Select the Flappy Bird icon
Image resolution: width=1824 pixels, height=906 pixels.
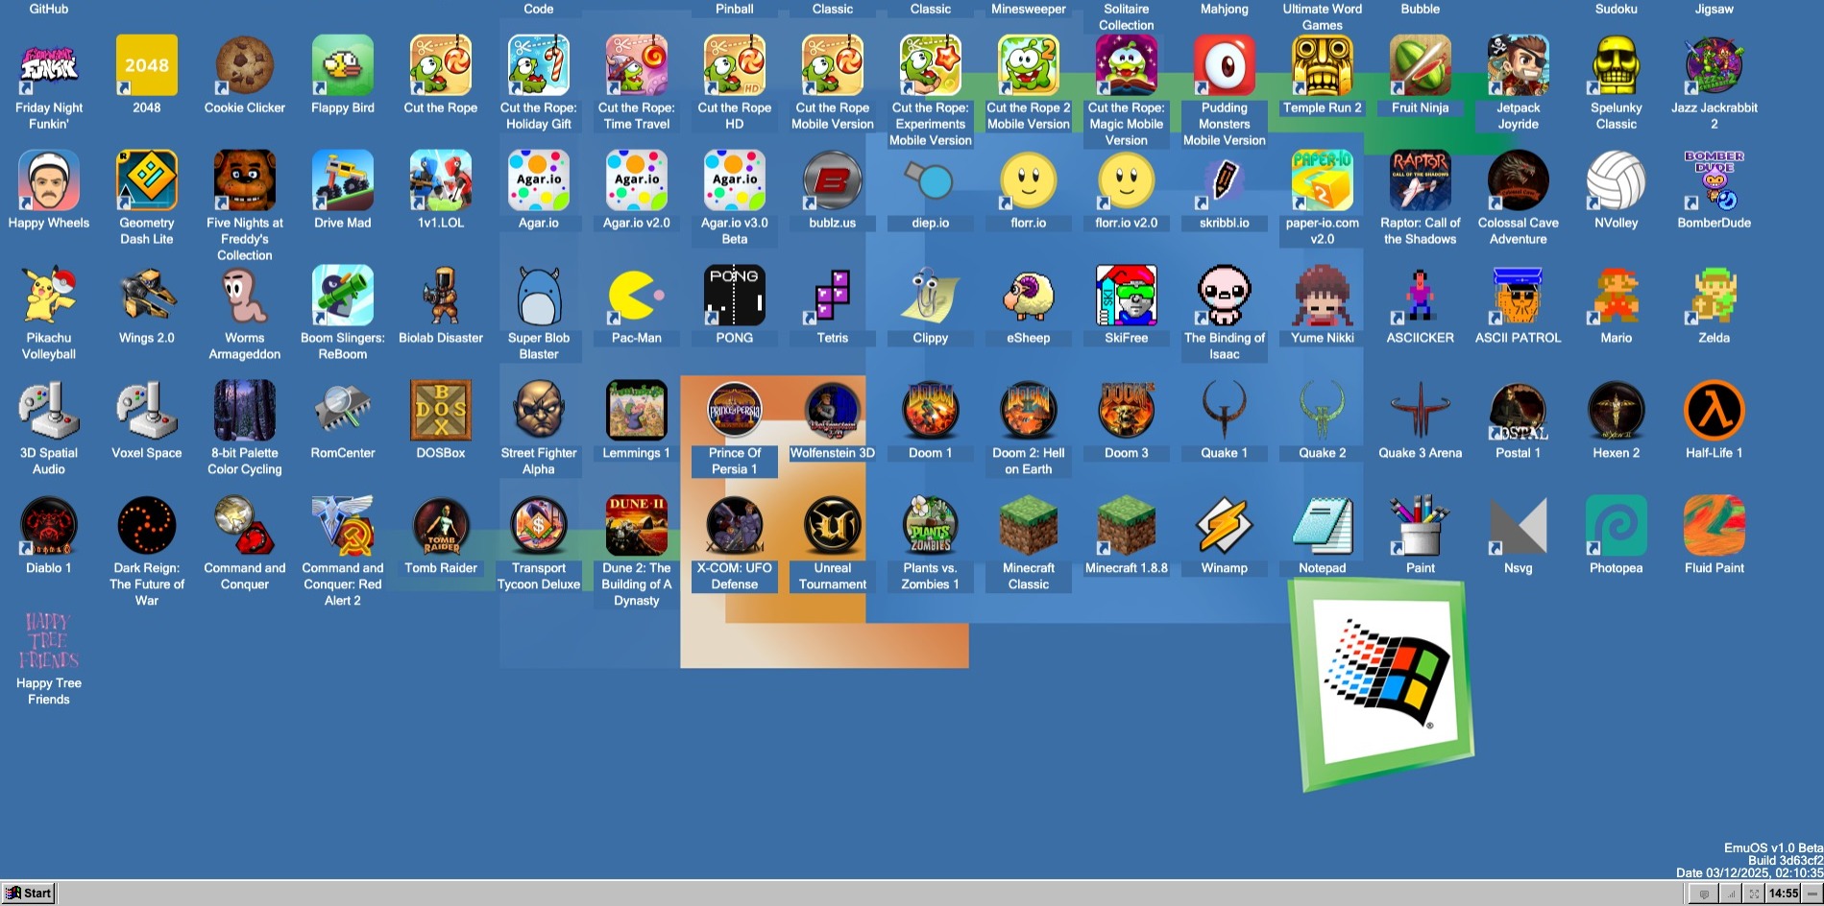343,65
